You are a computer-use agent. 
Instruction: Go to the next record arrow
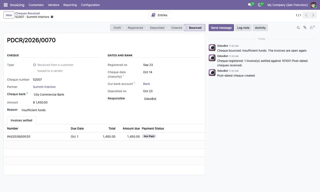pos(313,15)
